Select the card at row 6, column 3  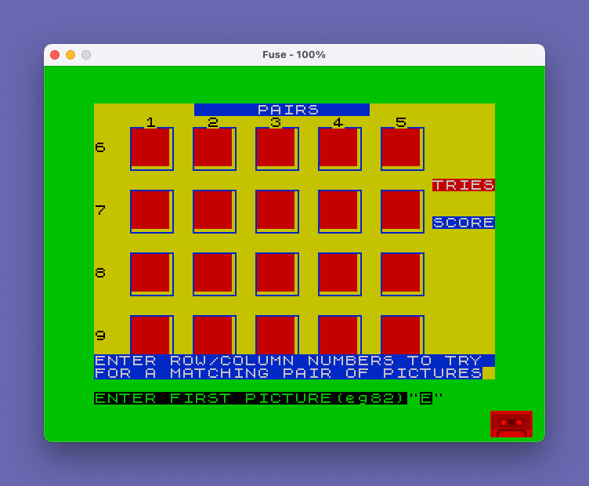point(277,149)
